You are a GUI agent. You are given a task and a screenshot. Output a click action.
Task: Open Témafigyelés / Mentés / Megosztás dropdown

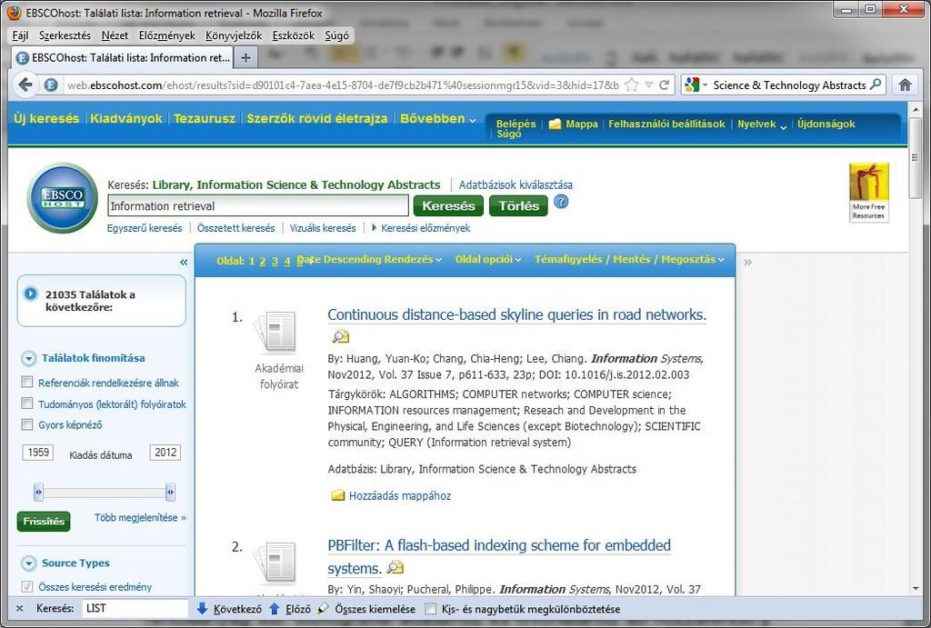click(629, 259)
